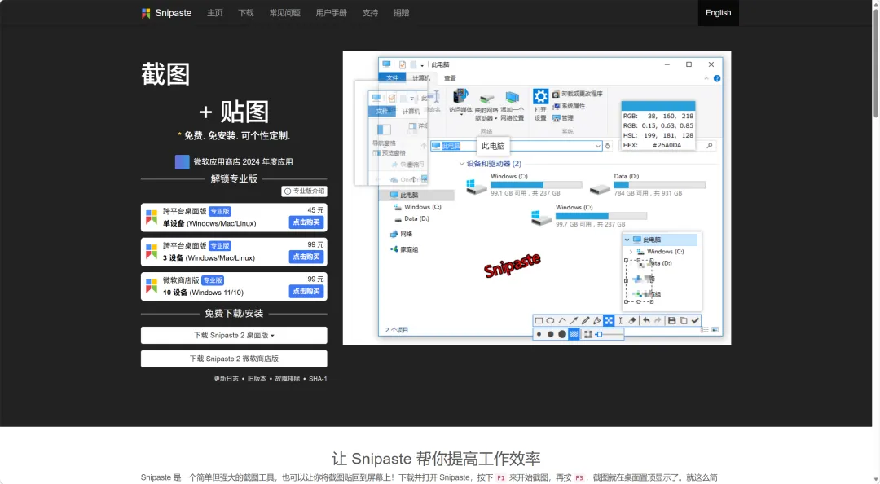Viewport: 880px width, 484px height.
Task: Go to the 主页 nav item
Action: 215,13
